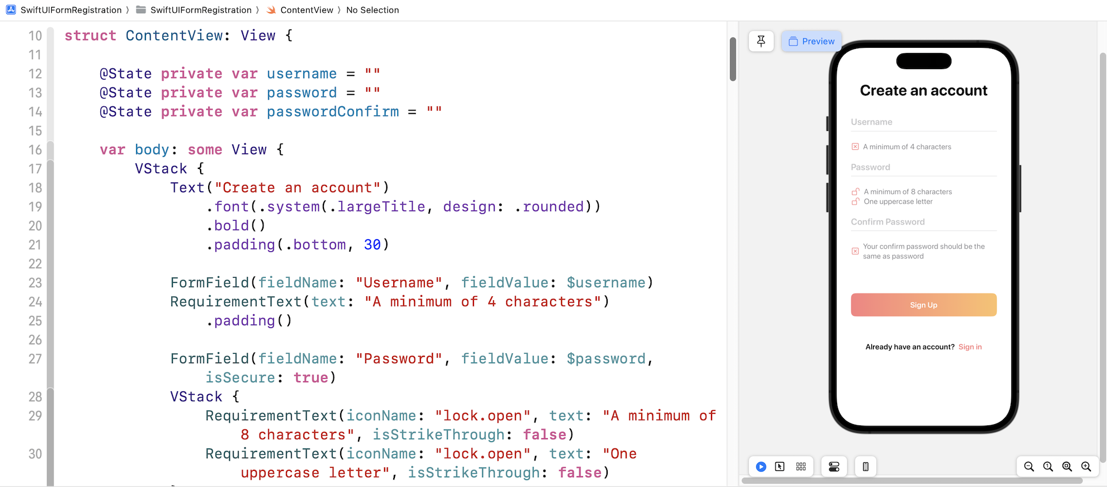
Task: Click the Swift file icon in breadcrumb
Action: (271, 10)
